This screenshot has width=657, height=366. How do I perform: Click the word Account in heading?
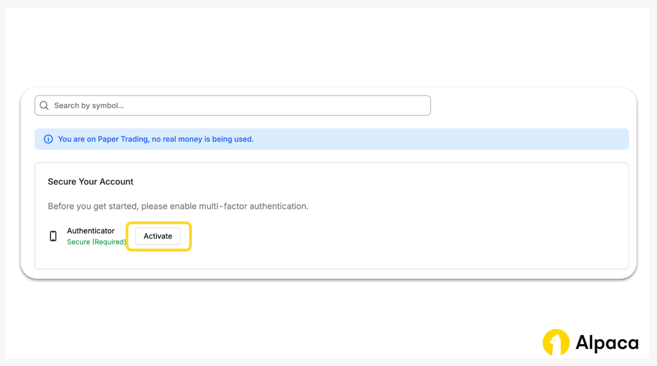click(x=117, y=182)
